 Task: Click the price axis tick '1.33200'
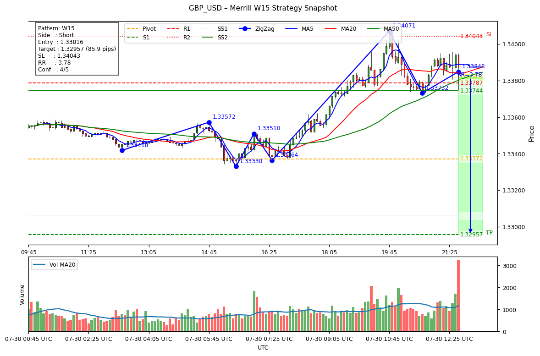point(513,191)
